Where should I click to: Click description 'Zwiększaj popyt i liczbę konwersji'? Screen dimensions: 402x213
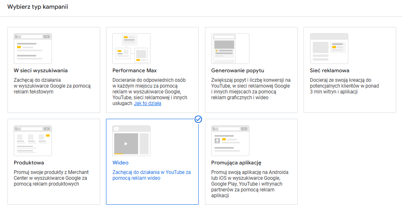(251, 89)
